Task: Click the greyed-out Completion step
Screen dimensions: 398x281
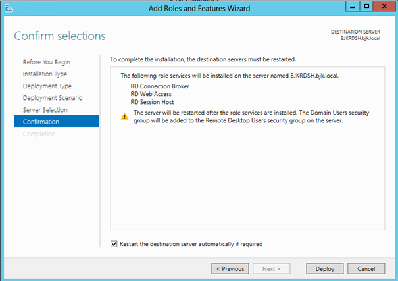Action: 39,134
